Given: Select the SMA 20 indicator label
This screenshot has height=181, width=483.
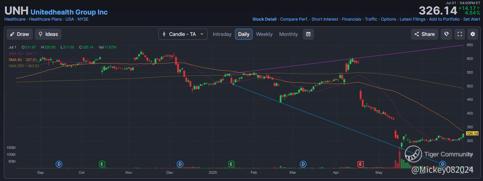Looking at the screenshot, I should tap(23, 53).
